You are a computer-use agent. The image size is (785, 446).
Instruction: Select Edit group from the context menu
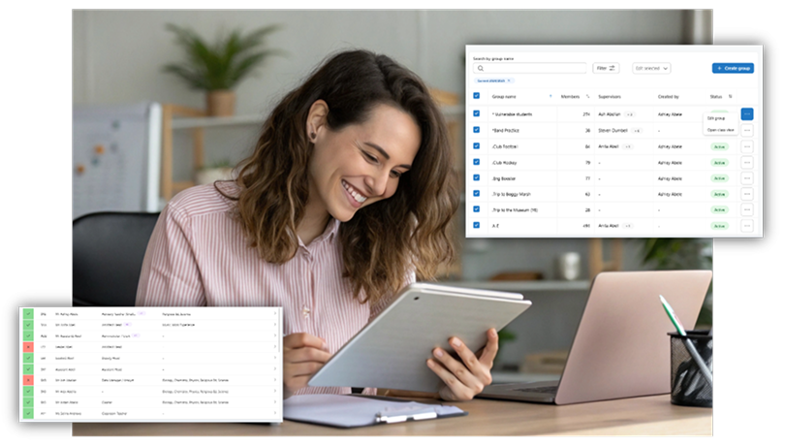pyautogui.click(x=716, y=118)
